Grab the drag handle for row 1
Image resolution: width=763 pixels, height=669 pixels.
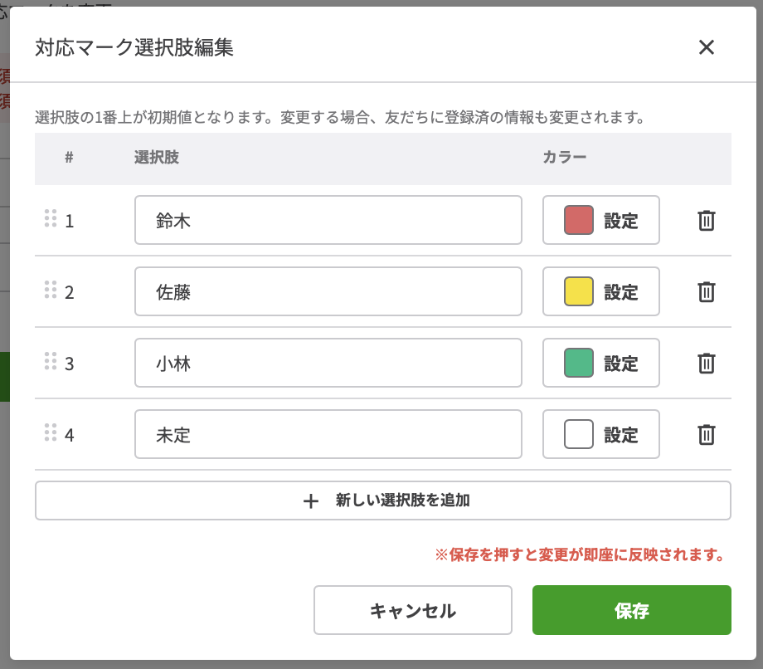tap(50, 218)
